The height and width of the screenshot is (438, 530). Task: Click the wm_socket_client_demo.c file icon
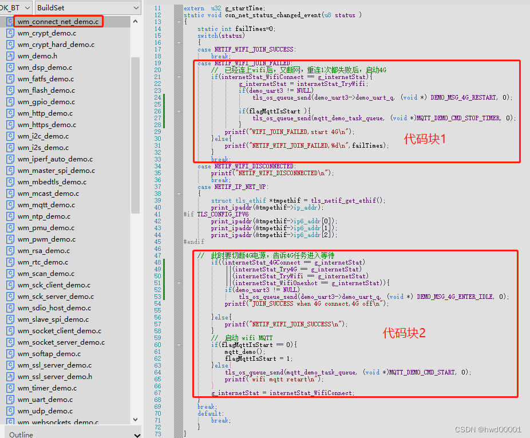[x=10, y=330]
